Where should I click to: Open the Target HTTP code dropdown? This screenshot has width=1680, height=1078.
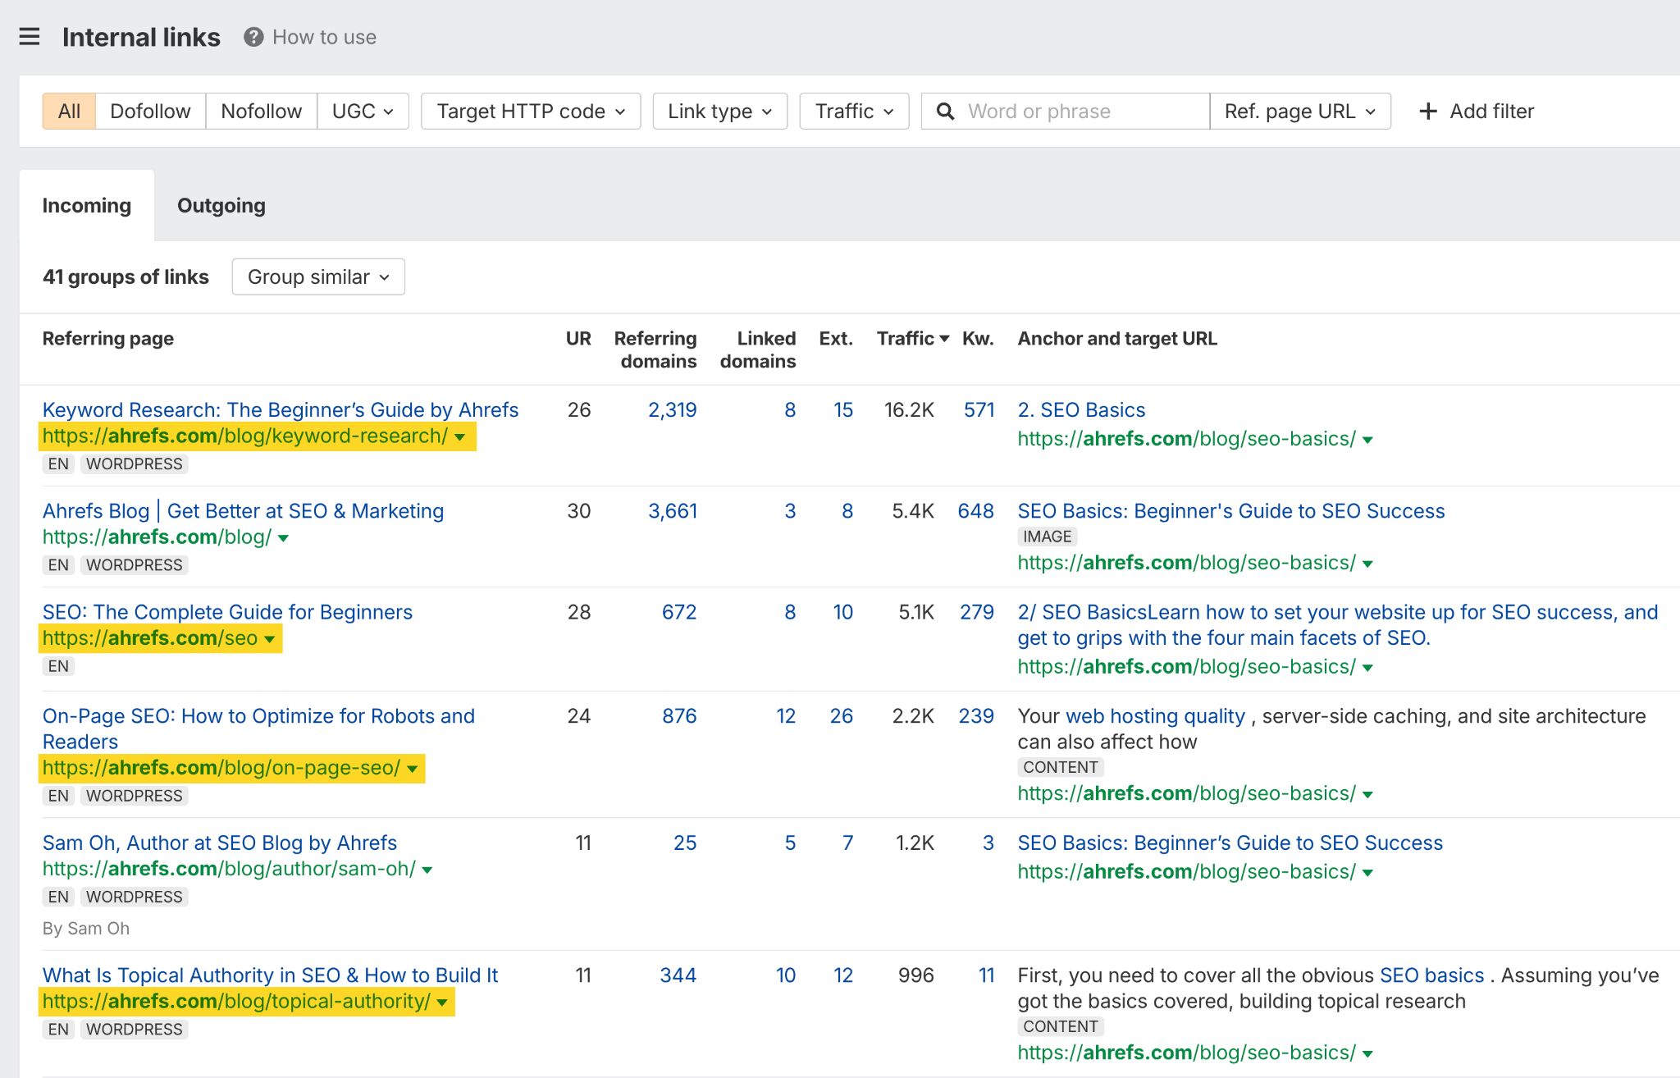point(529,111)
